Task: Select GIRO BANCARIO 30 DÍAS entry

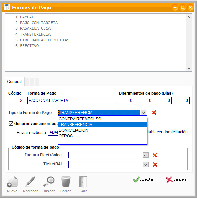Action: [x=42, y=40]
